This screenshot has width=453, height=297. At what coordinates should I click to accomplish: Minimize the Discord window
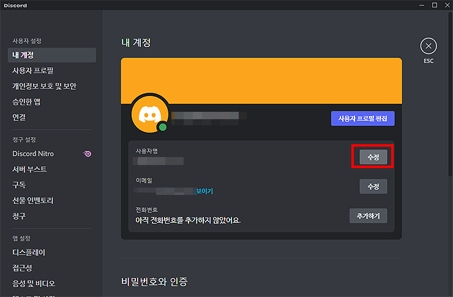point(422,5)
